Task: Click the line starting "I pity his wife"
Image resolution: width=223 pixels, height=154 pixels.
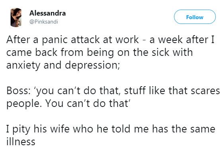Action: tap(111, 129)
